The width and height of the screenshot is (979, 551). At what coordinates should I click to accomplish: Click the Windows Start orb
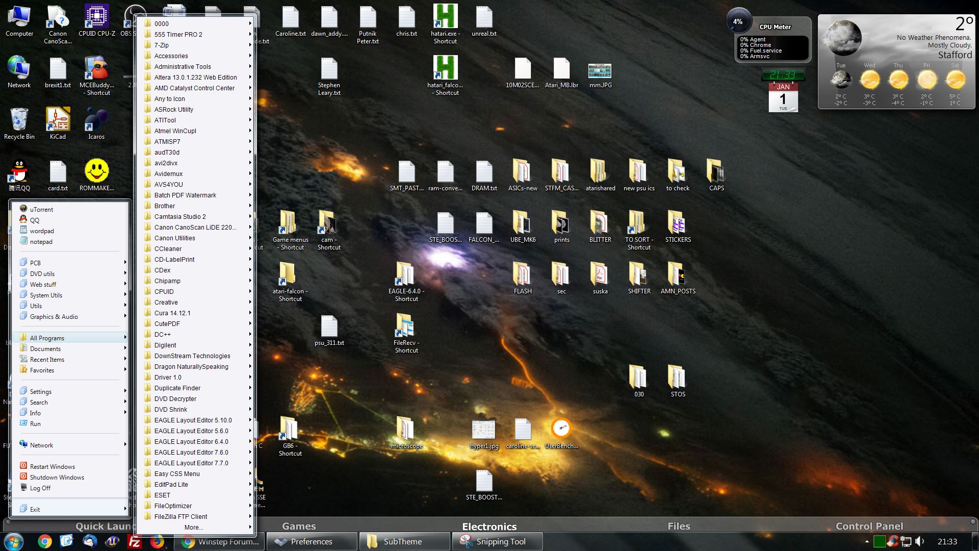pos(14,542)
